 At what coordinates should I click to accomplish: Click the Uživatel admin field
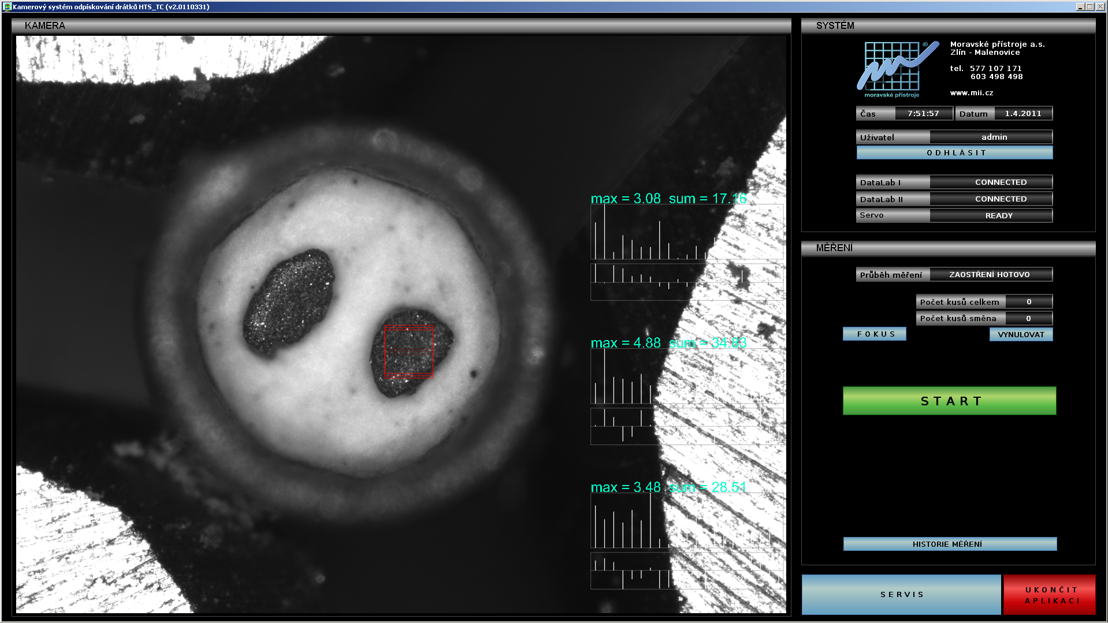990,137
